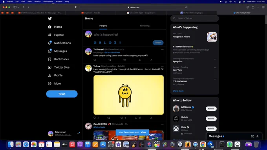The height and width of the screenshot is (150, 267).
Task: Click the twitter.com address bar
Action: click(x=133, y=7)
